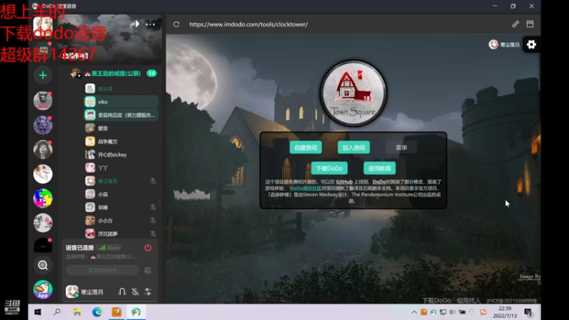The image size is (569, 320).
Task: Click the share arrow icon in channel header
Action: [x=134, y=24]
